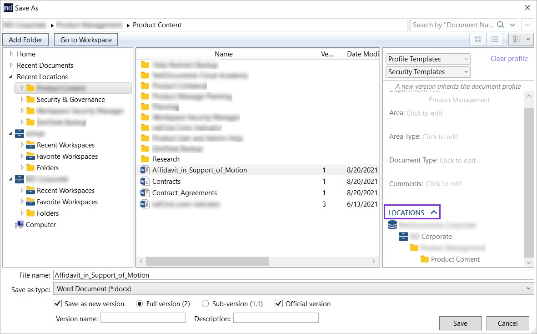Select the Contracts Word document icon
Image resolution: width=537 pixels, height=334 pixels.
(145, 182)
